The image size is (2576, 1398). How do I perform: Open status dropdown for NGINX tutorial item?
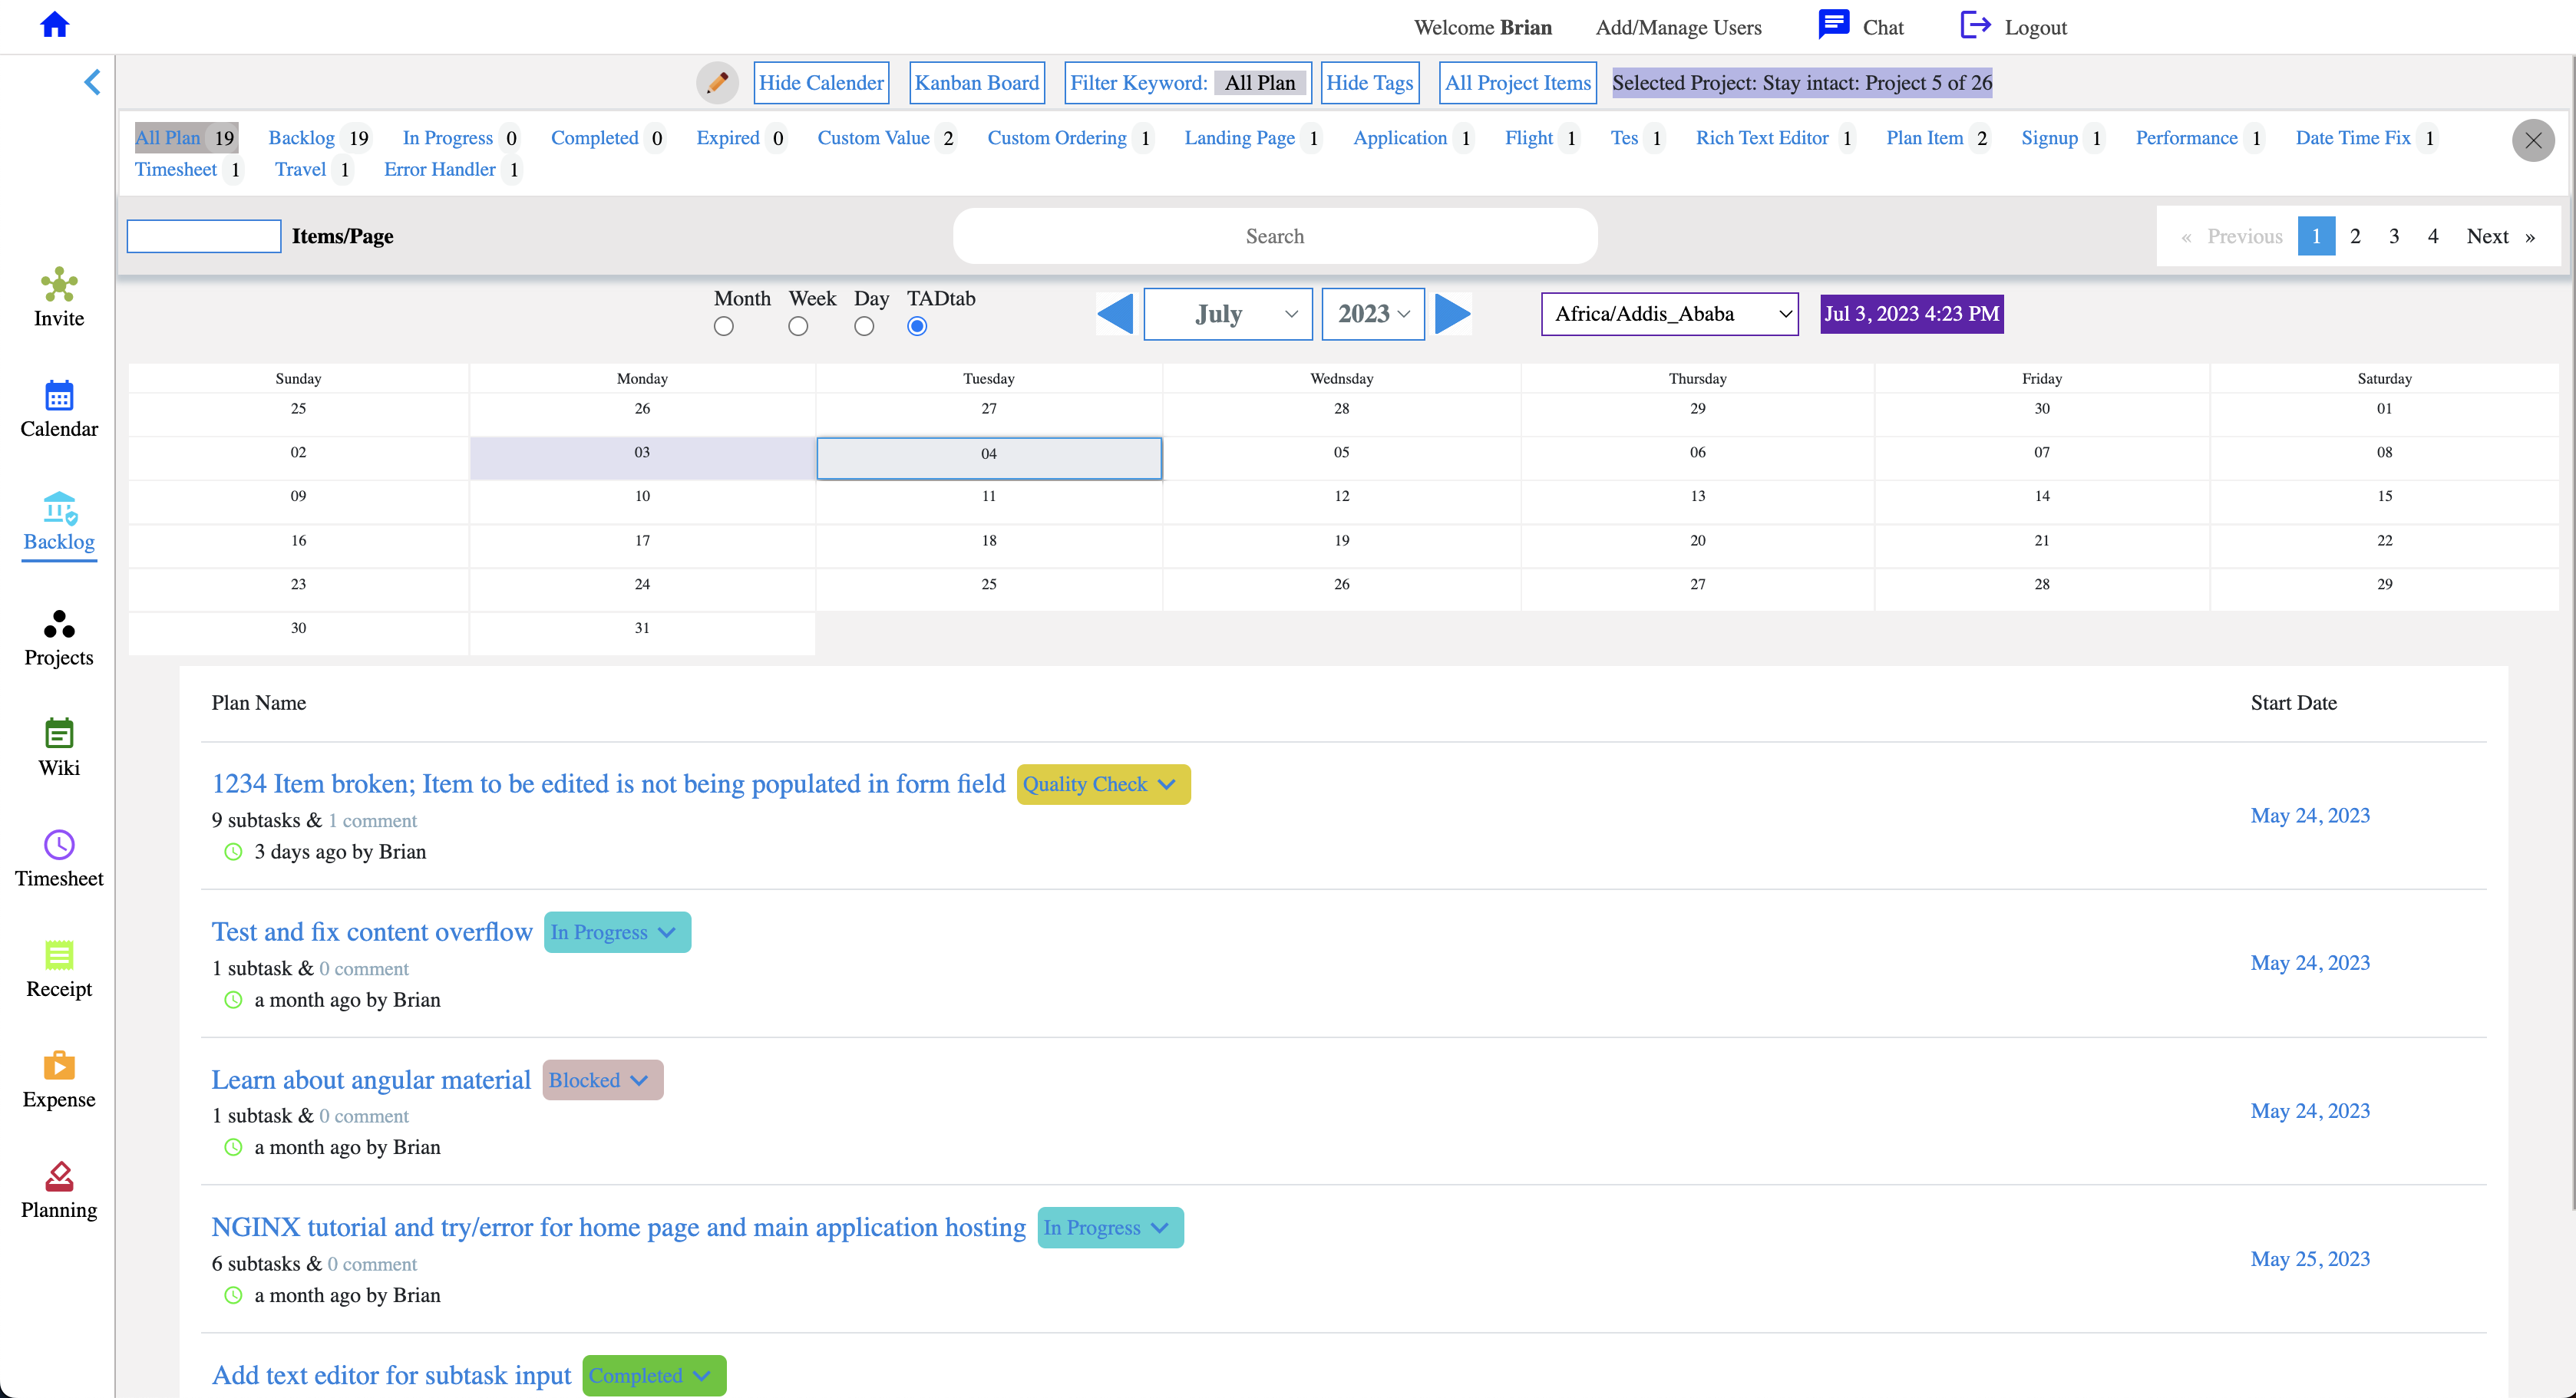tap(1111, 1228)
